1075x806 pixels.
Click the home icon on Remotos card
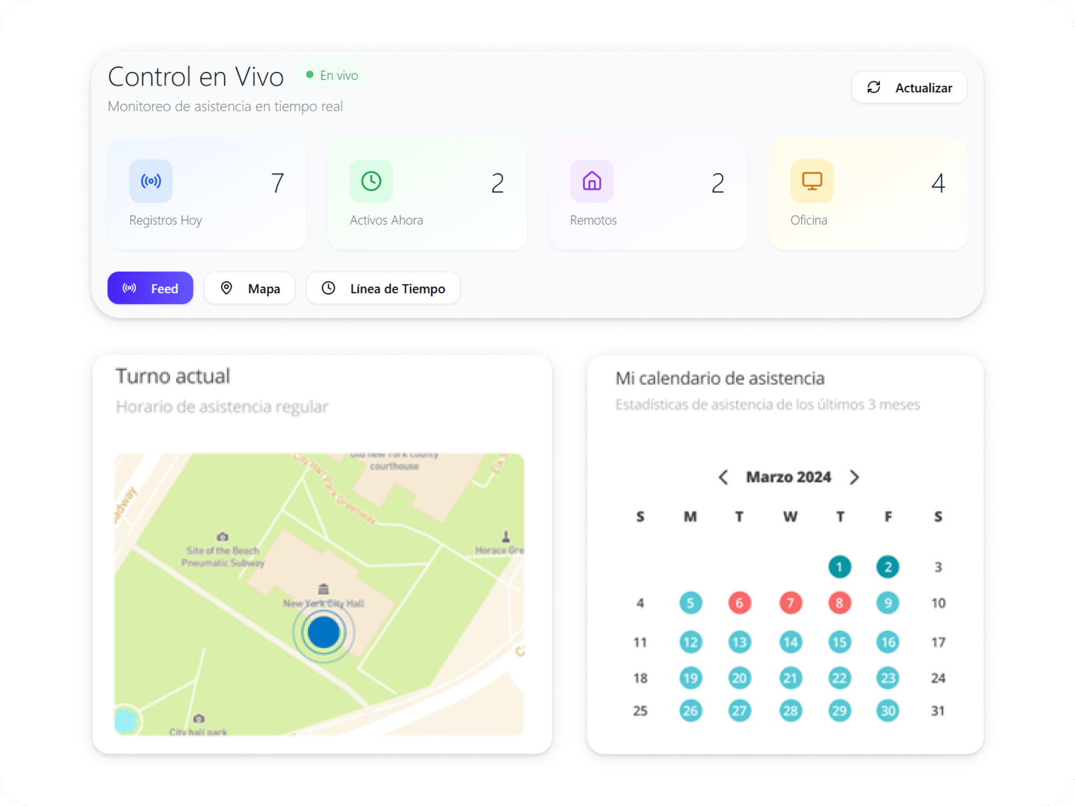pyautogui.click(x=592, y=182)
